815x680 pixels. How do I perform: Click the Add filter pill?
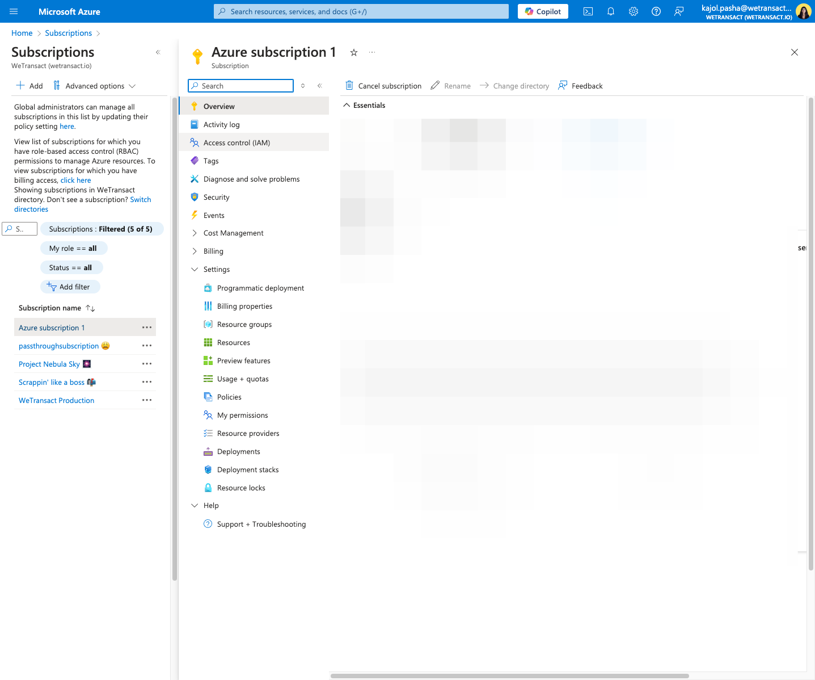pyautogui.click(x=70, y=287)
